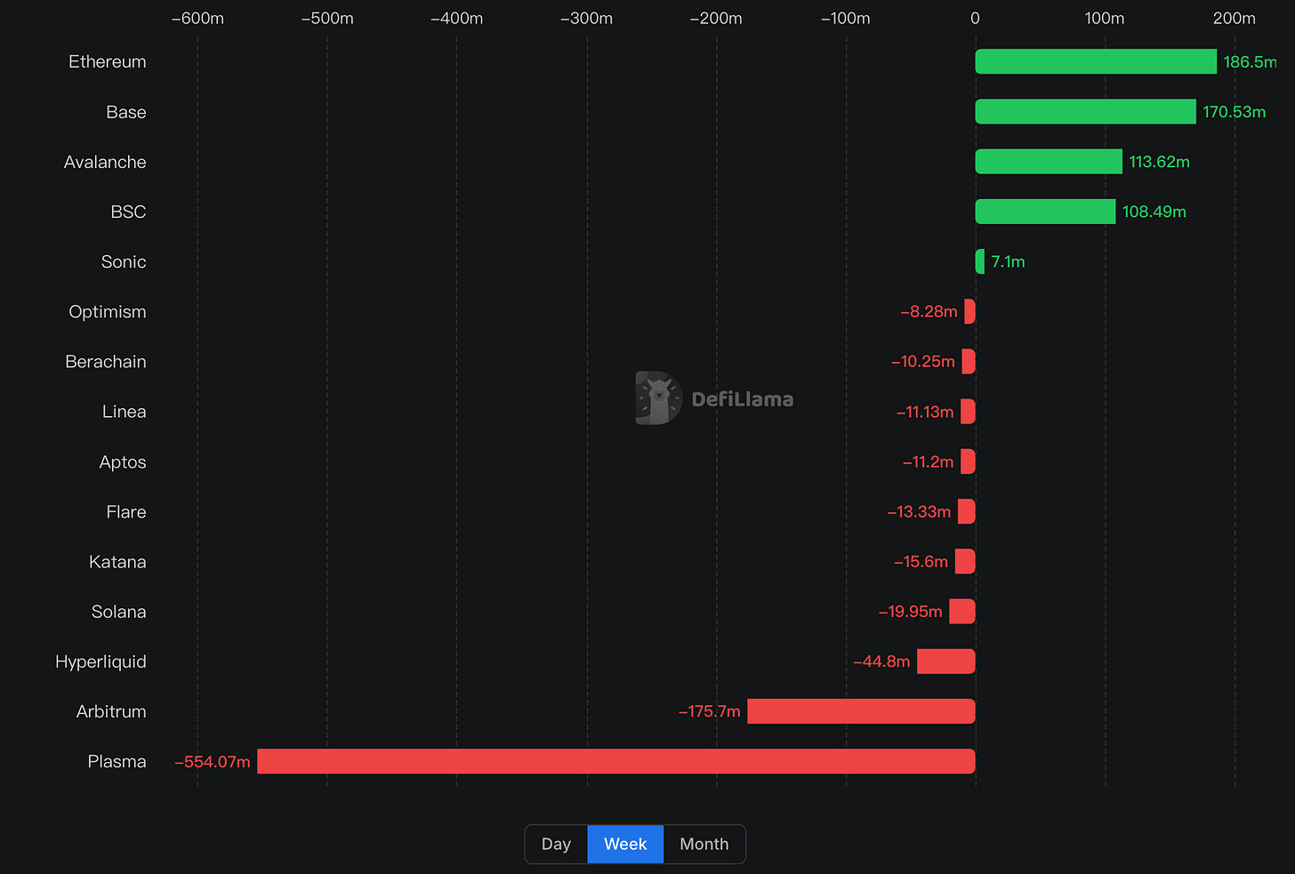1295x874 pixels.
Task: Click the 7.1m value label
Action: [x=1009, y=261]
